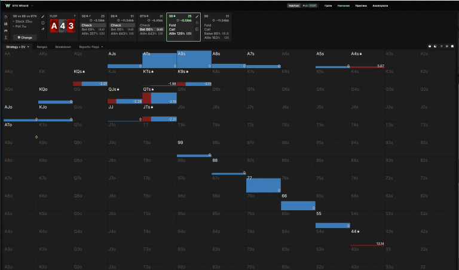Select the ATs hand cell

160,59
